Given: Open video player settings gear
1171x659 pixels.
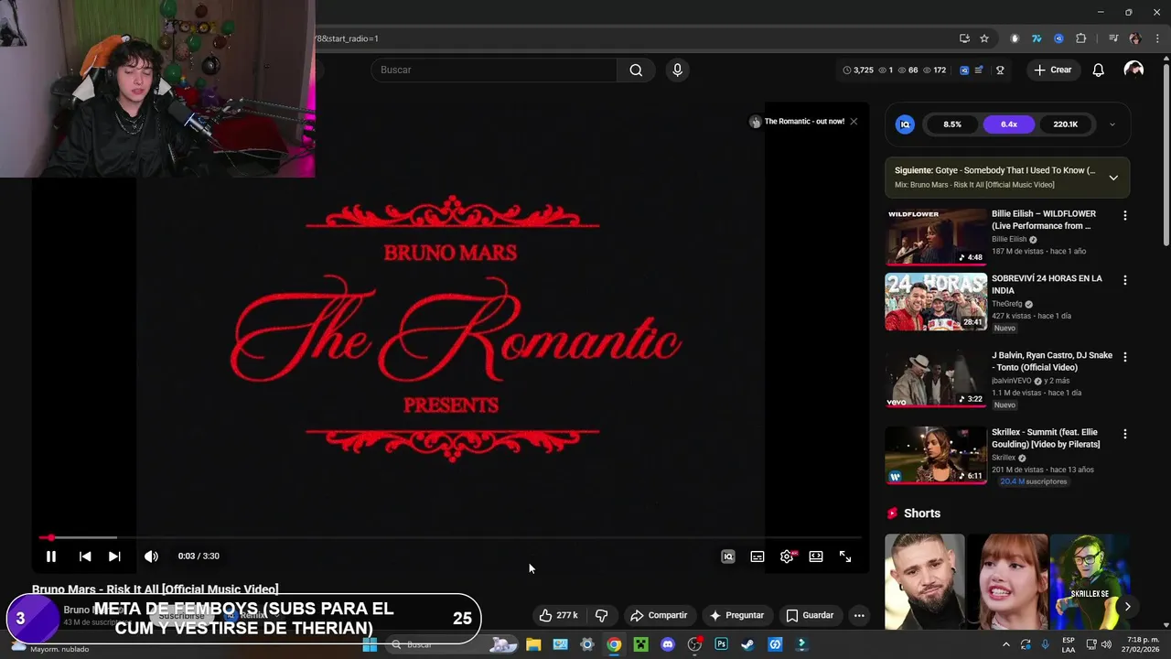Looking at the screenshot, I should pyautogui.click(x=787, y=556).
